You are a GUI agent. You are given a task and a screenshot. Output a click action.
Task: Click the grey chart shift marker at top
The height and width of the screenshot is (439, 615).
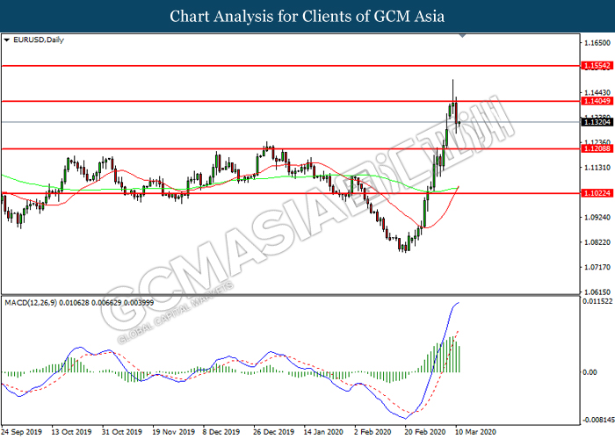(462, 38)
